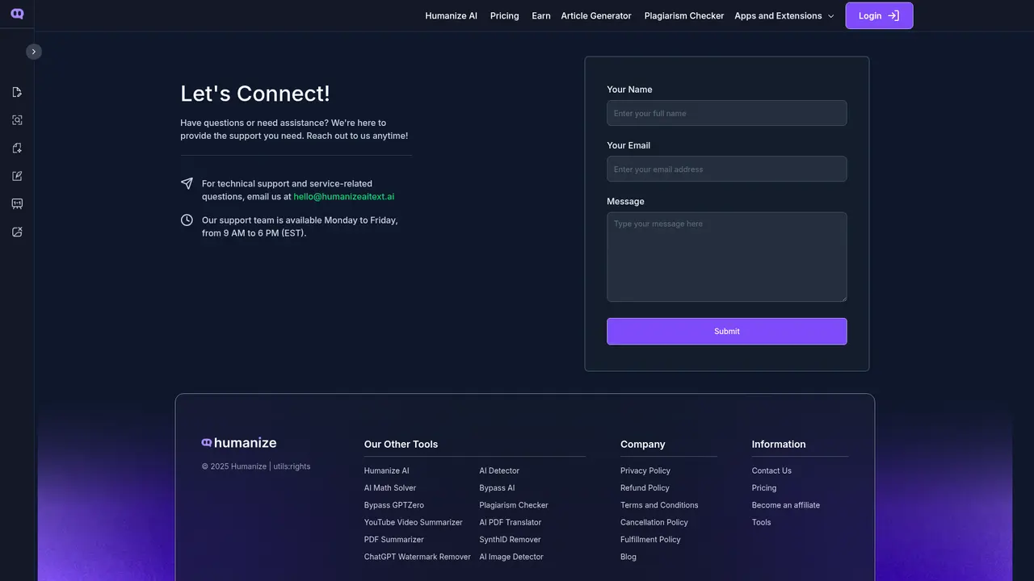Open the Terms and Conditions link

point(659,505)
